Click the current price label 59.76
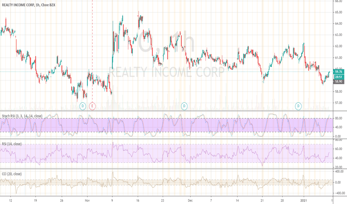Image resolution: width=347 pixels, height=204 pixels. (338, 72)
